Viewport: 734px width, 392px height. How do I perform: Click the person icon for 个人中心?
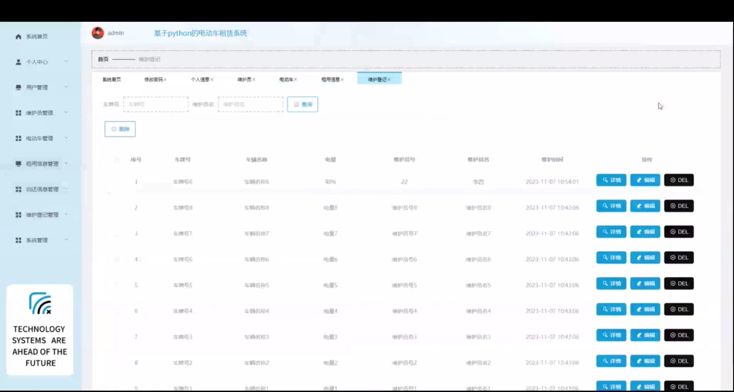click(18, 62)
